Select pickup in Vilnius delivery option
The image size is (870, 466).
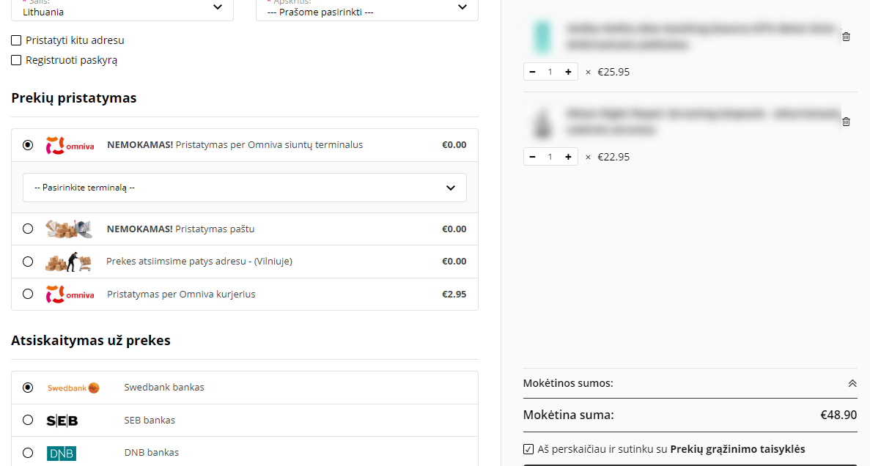(x=28, y=262)
